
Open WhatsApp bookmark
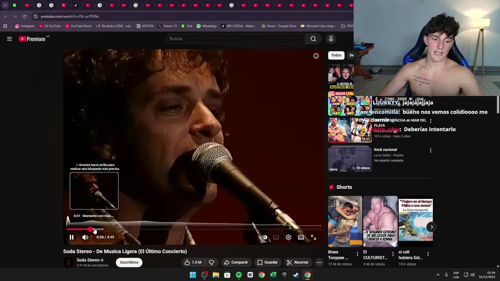click(x=207, y=26)
